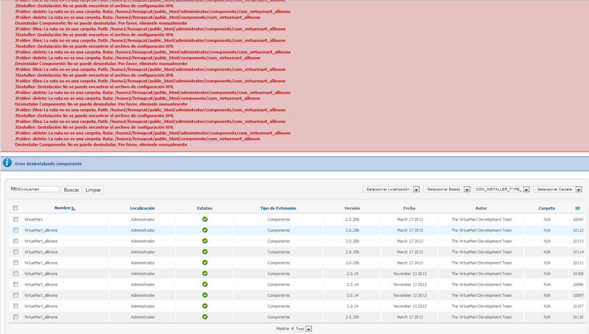Select checkbox for VirtueMart_allinone ID 10108
Screen dimensions: 589x334
(16, 274)
